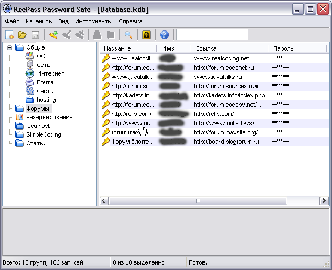Lock workspace with the padlock icon
The height and width of the screenshot is (270, 332).
coord(146,35)
